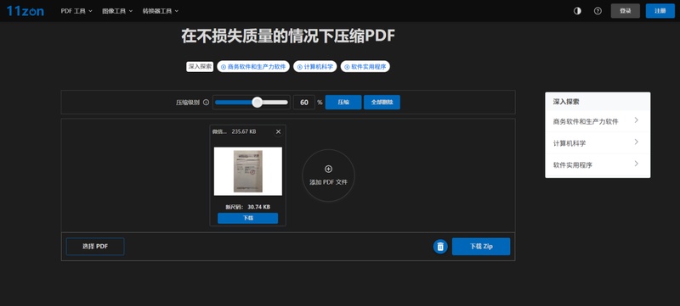680x306 pixels.
Task: Click the 235.67 KB file size text
Action: tap(244, 131)
